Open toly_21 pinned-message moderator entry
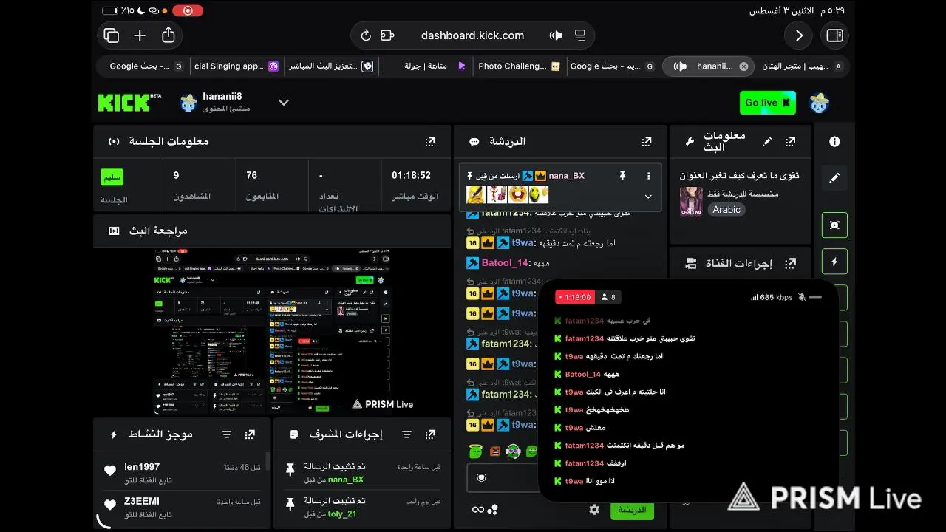This screenshot has height=532, width=946. click(362, 508)
